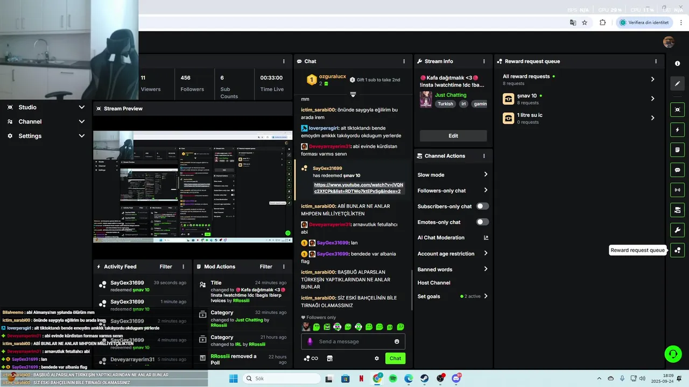Viewport: 689px width, 387px height.
Task: Open the browser extensions puzzle icon
Action: [602, 23]
